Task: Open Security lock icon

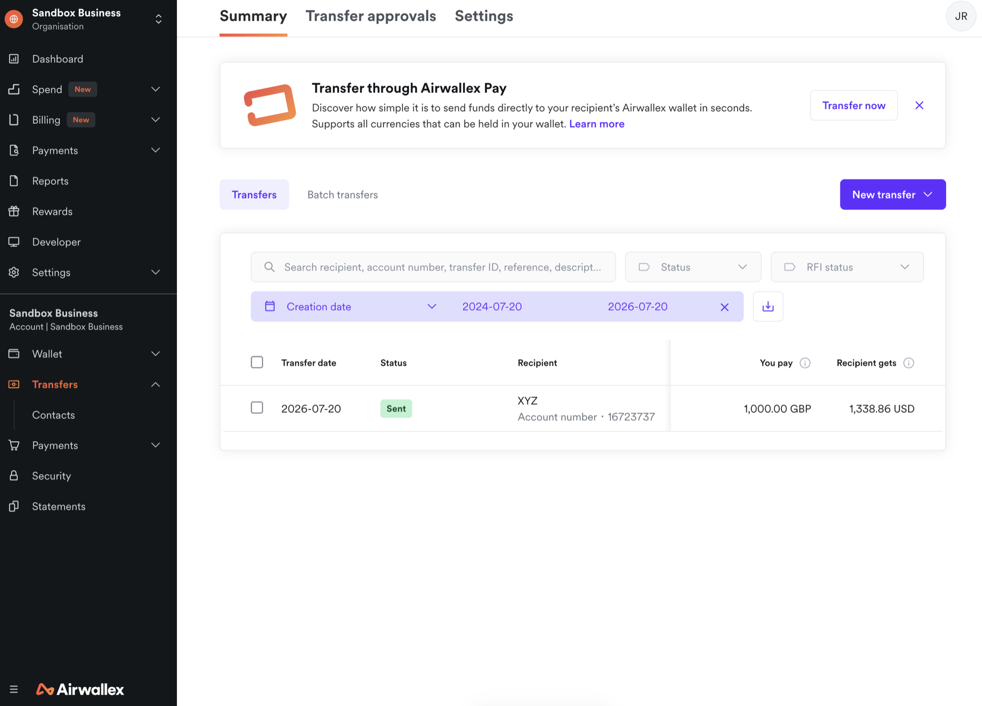Action: pos(14,475)
